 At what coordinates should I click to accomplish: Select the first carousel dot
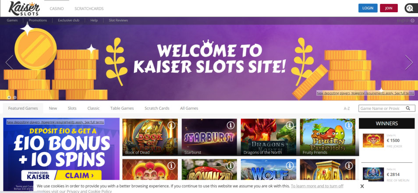pyautogui.click(x=9, y=98)
